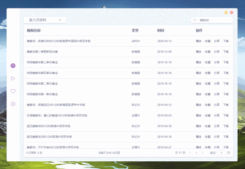
Task: Open the 最大资源网 source dropdown
Action: (x=45, y=20)
